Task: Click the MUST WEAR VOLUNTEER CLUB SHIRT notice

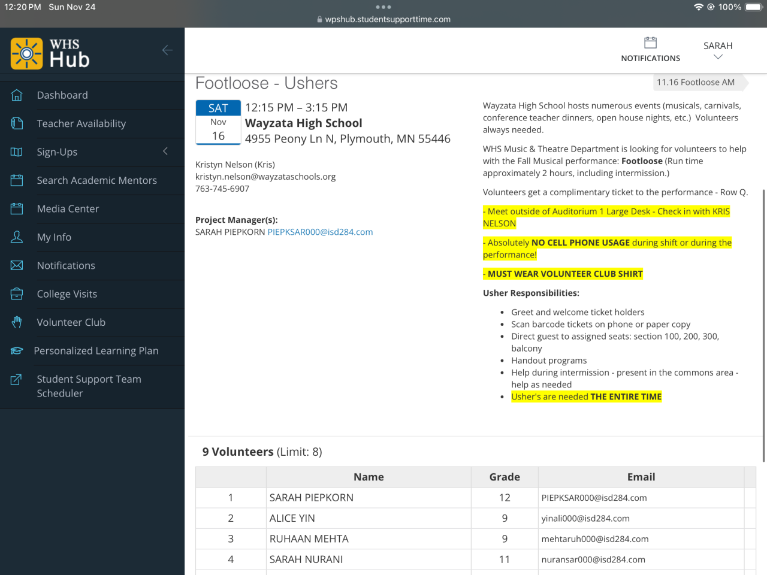Action: point(563,274)
